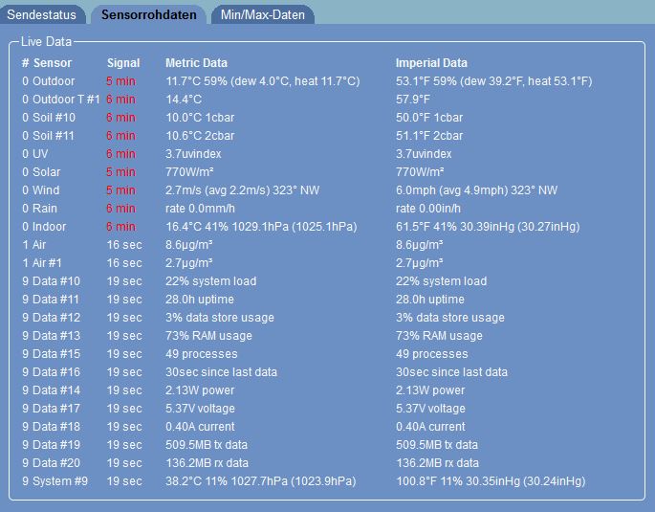Viewport: 655px width, 512px height.
Task: Select the Sensorrohdaten tab
Action: tap(149, 14)
